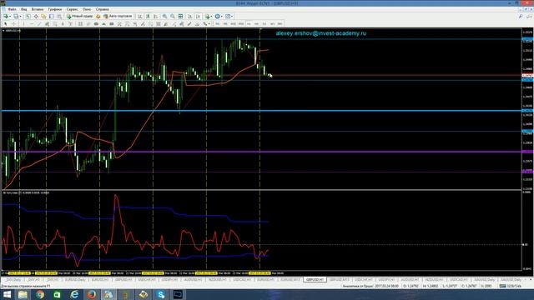Switch timeframe to H4

coord(256,24)
